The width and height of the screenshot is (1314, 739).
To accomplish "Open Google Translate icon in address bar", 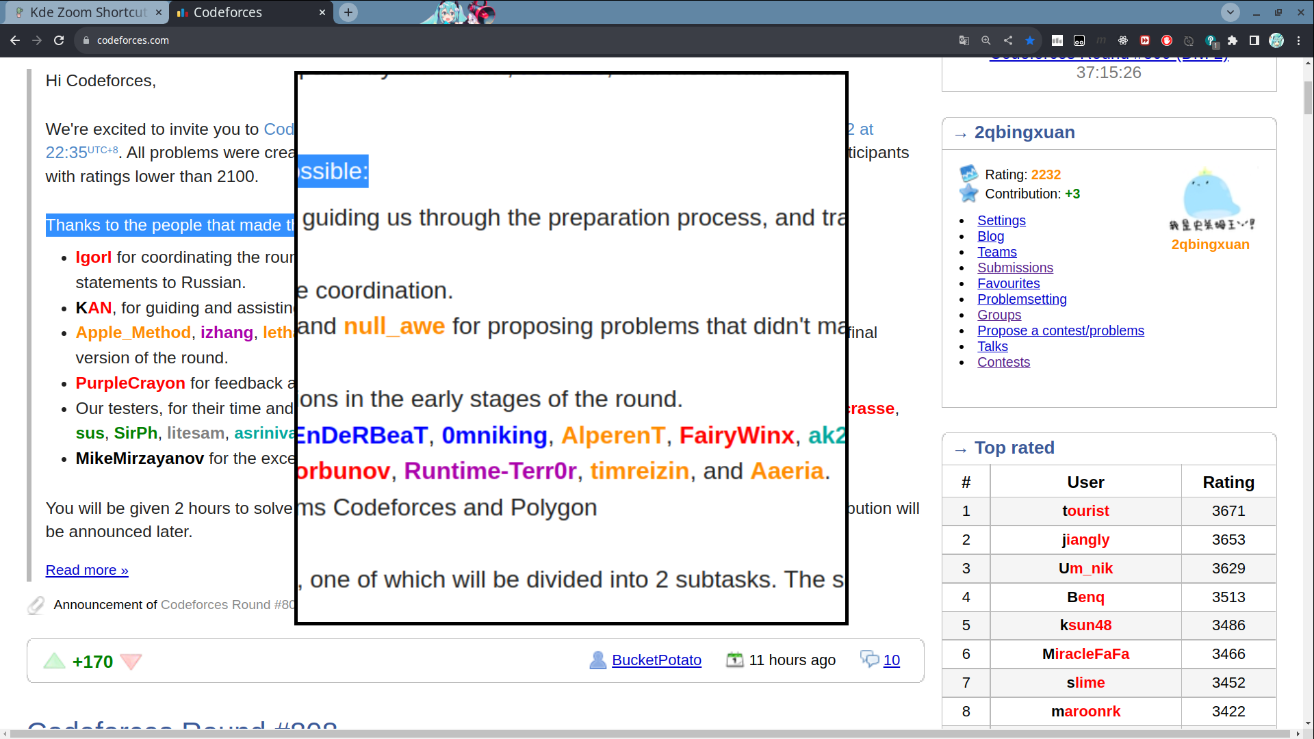I will click(964, 40).
